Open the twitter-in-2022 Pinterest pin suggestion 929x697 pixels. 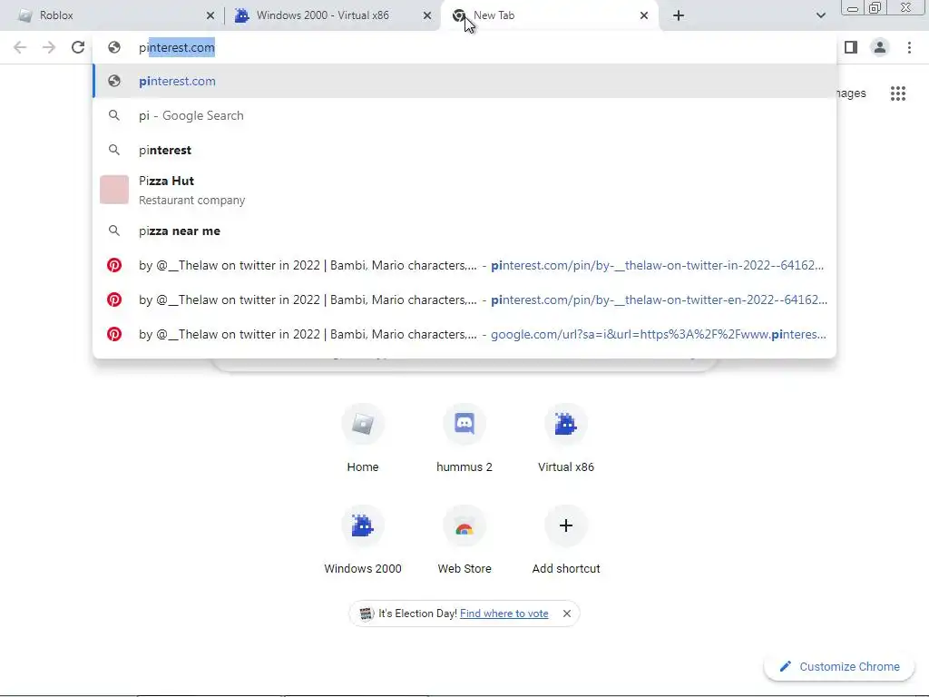click(464, 266)
